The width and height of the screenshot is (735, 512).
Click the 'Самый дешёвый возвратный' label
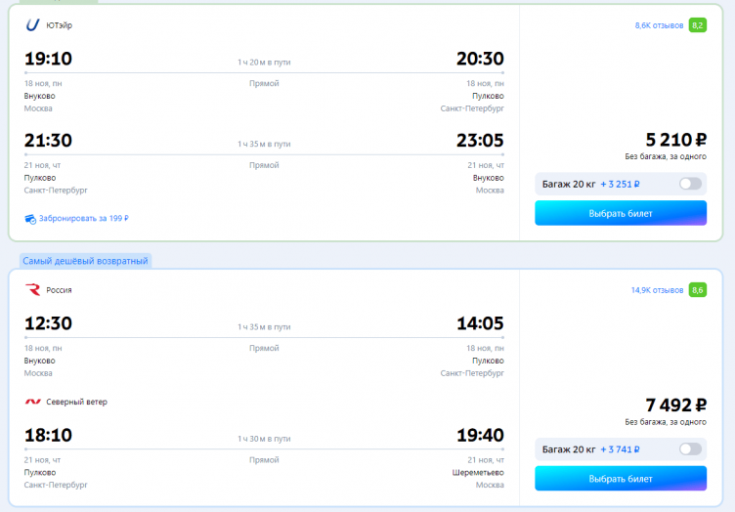click(x=85, y=261)
